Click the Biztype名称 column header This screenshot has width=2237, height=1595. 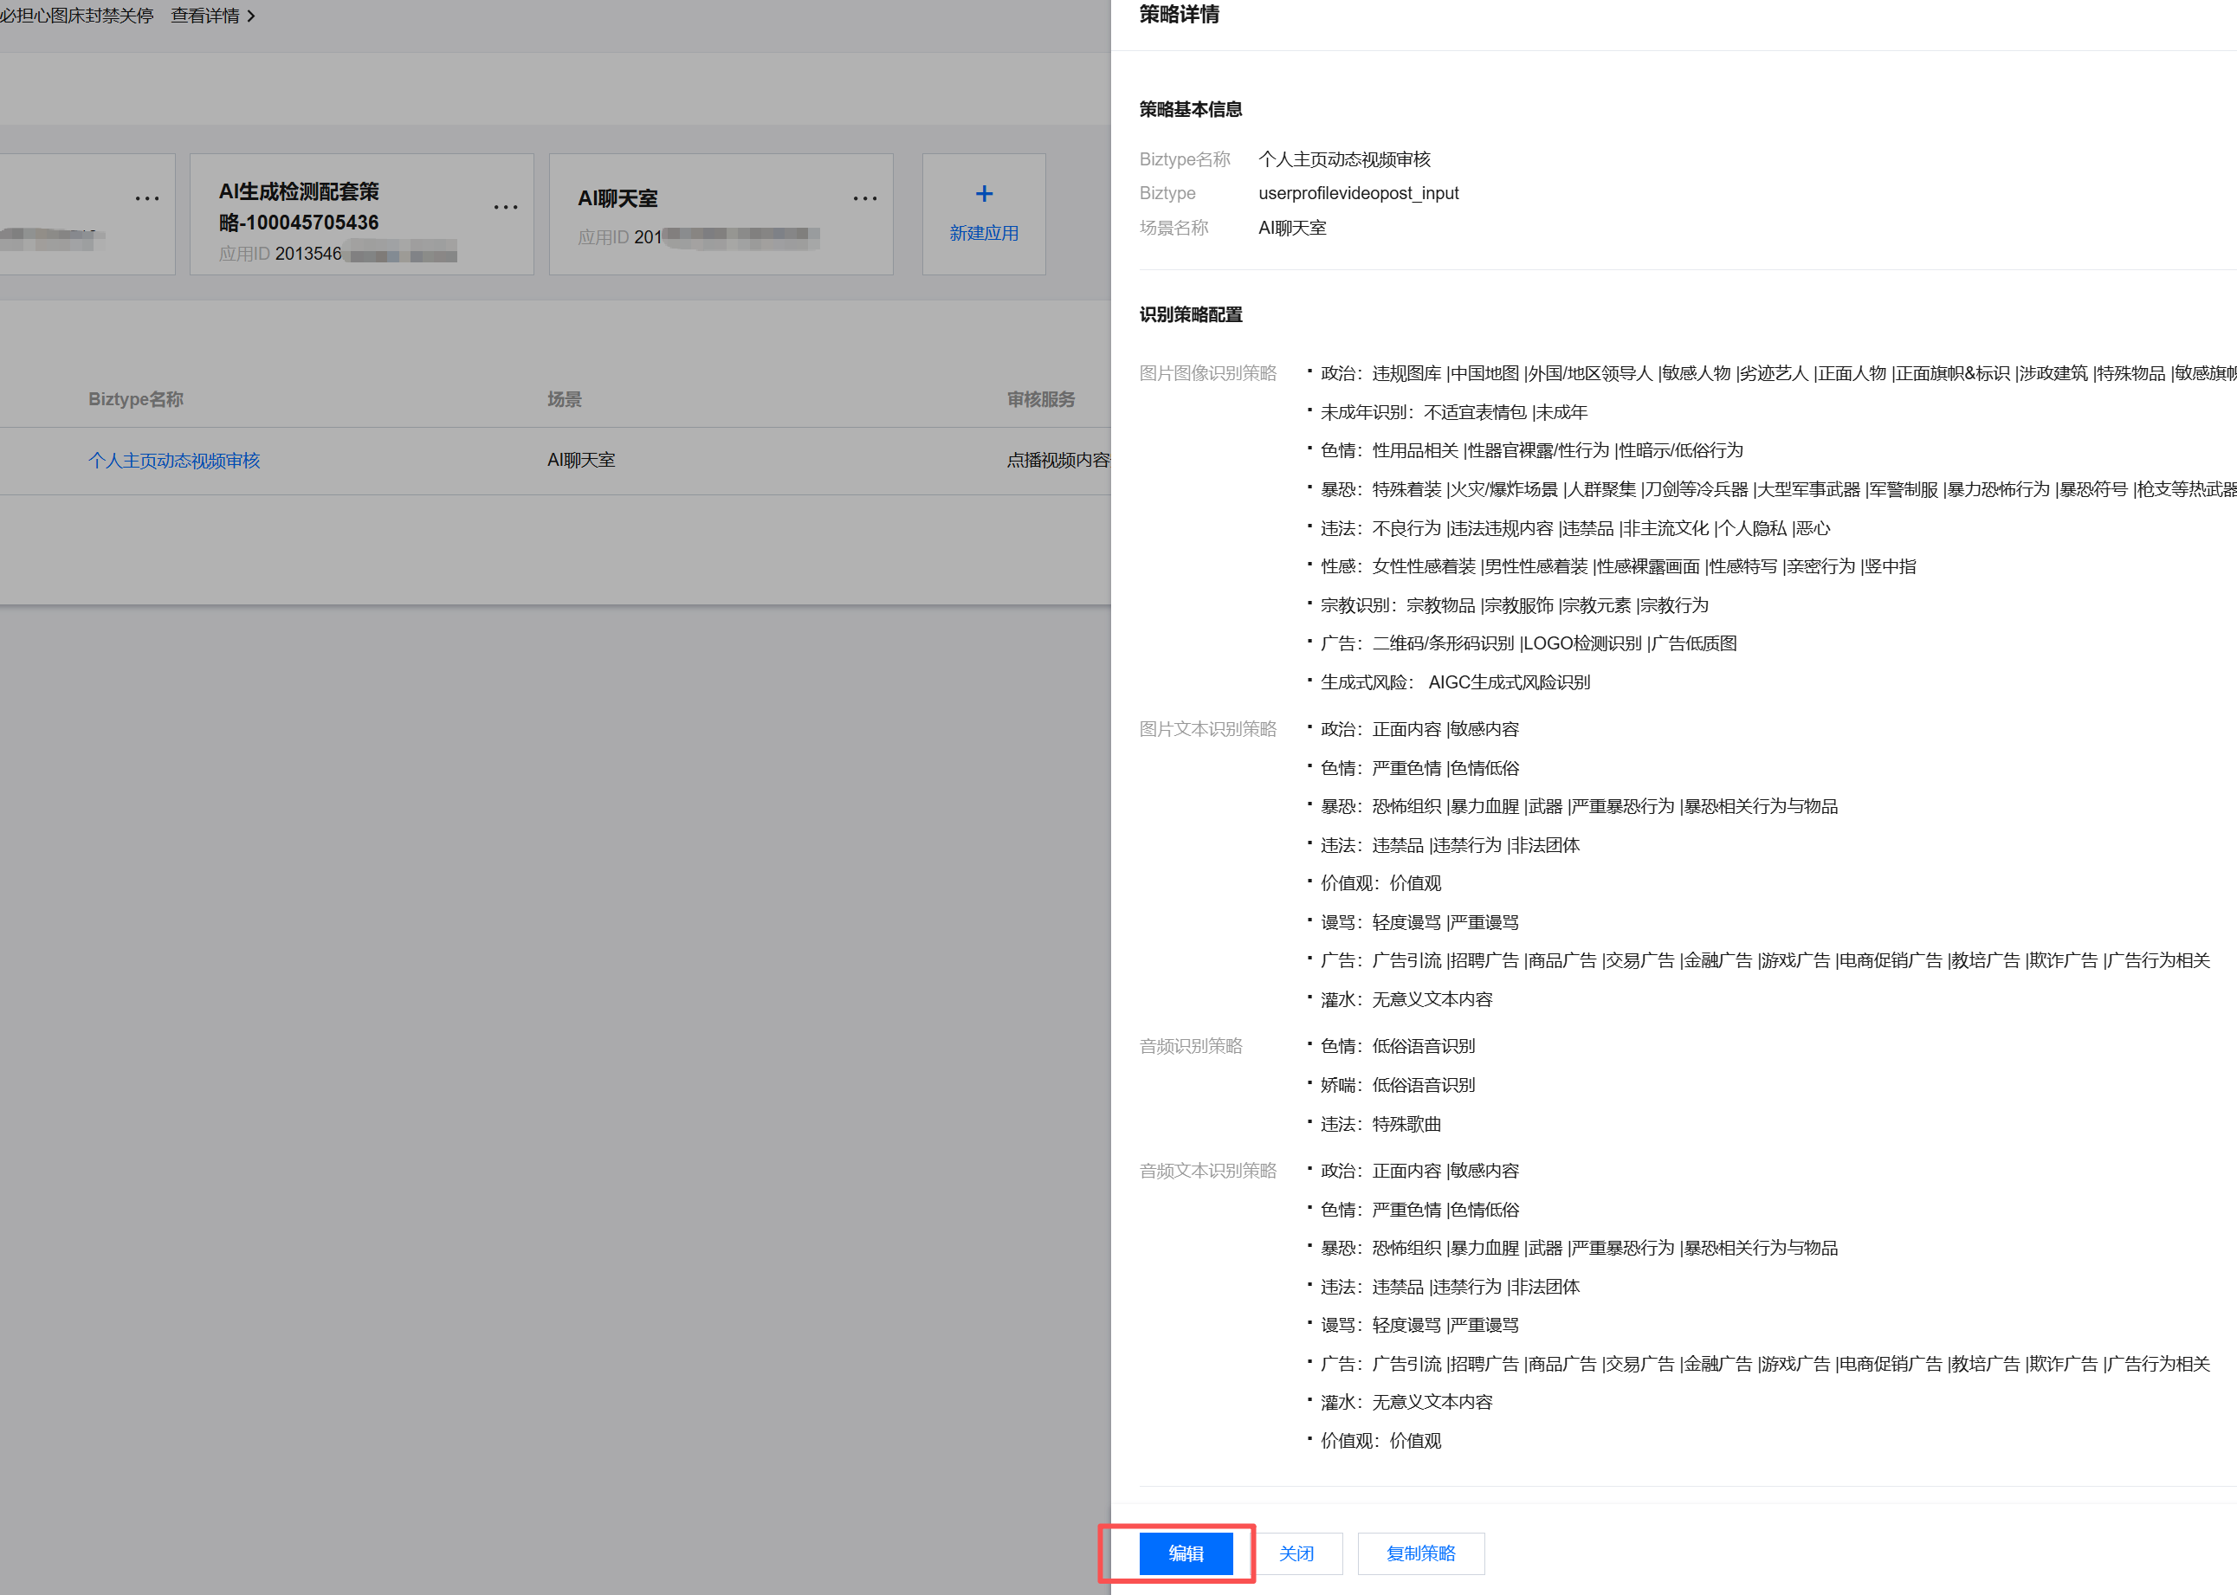(135, 398)
